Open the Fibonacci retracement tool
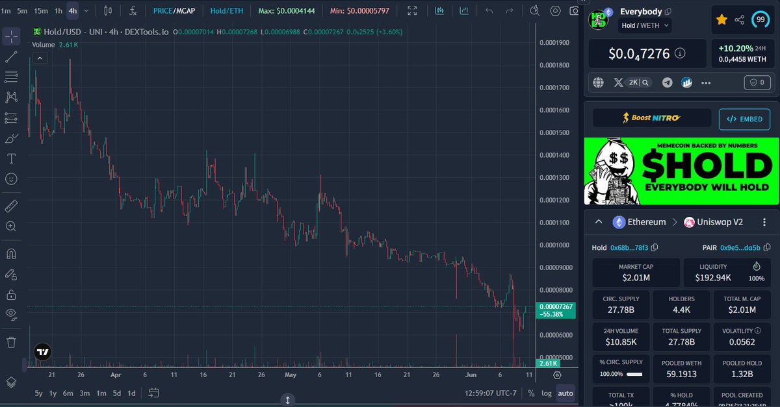 [x=11, y=77]
